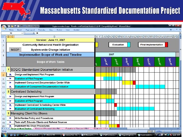This screenshot has height=137, width=183.
Task: Click Open folder icon in quick access toolbar
Action: pyautogui.click(x=12, y=26)
